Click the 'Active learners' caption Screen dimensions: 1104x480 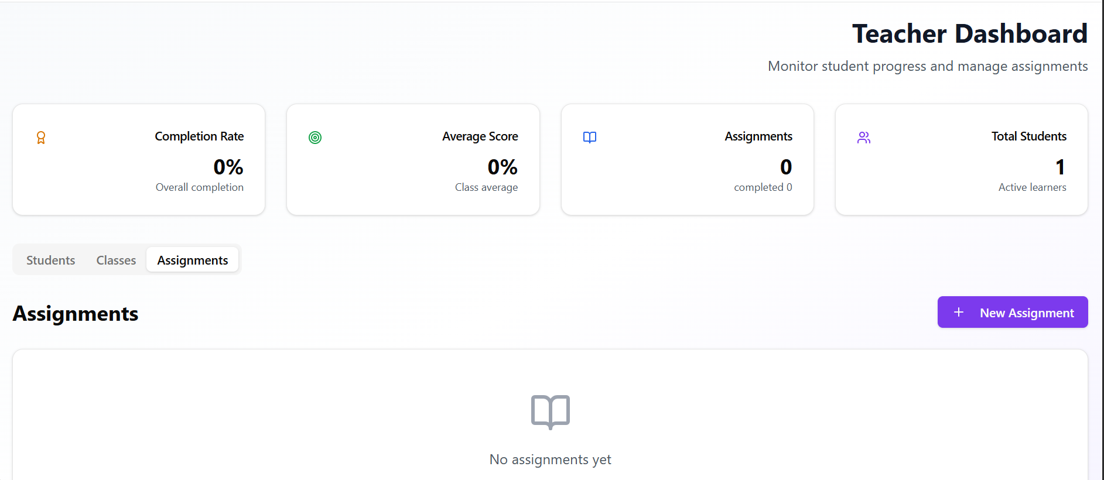pyautogui.click(x=1032, y=187)
